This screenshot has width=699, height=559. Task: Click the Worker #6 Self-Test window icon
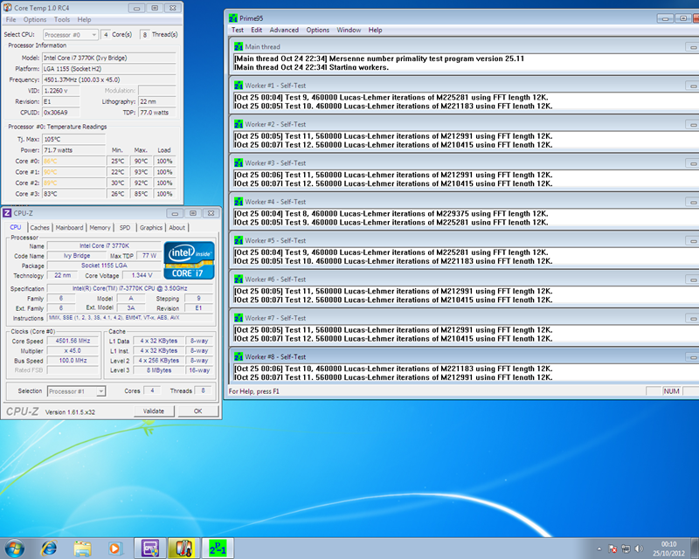pyautogui.click(x=239, y=279)
